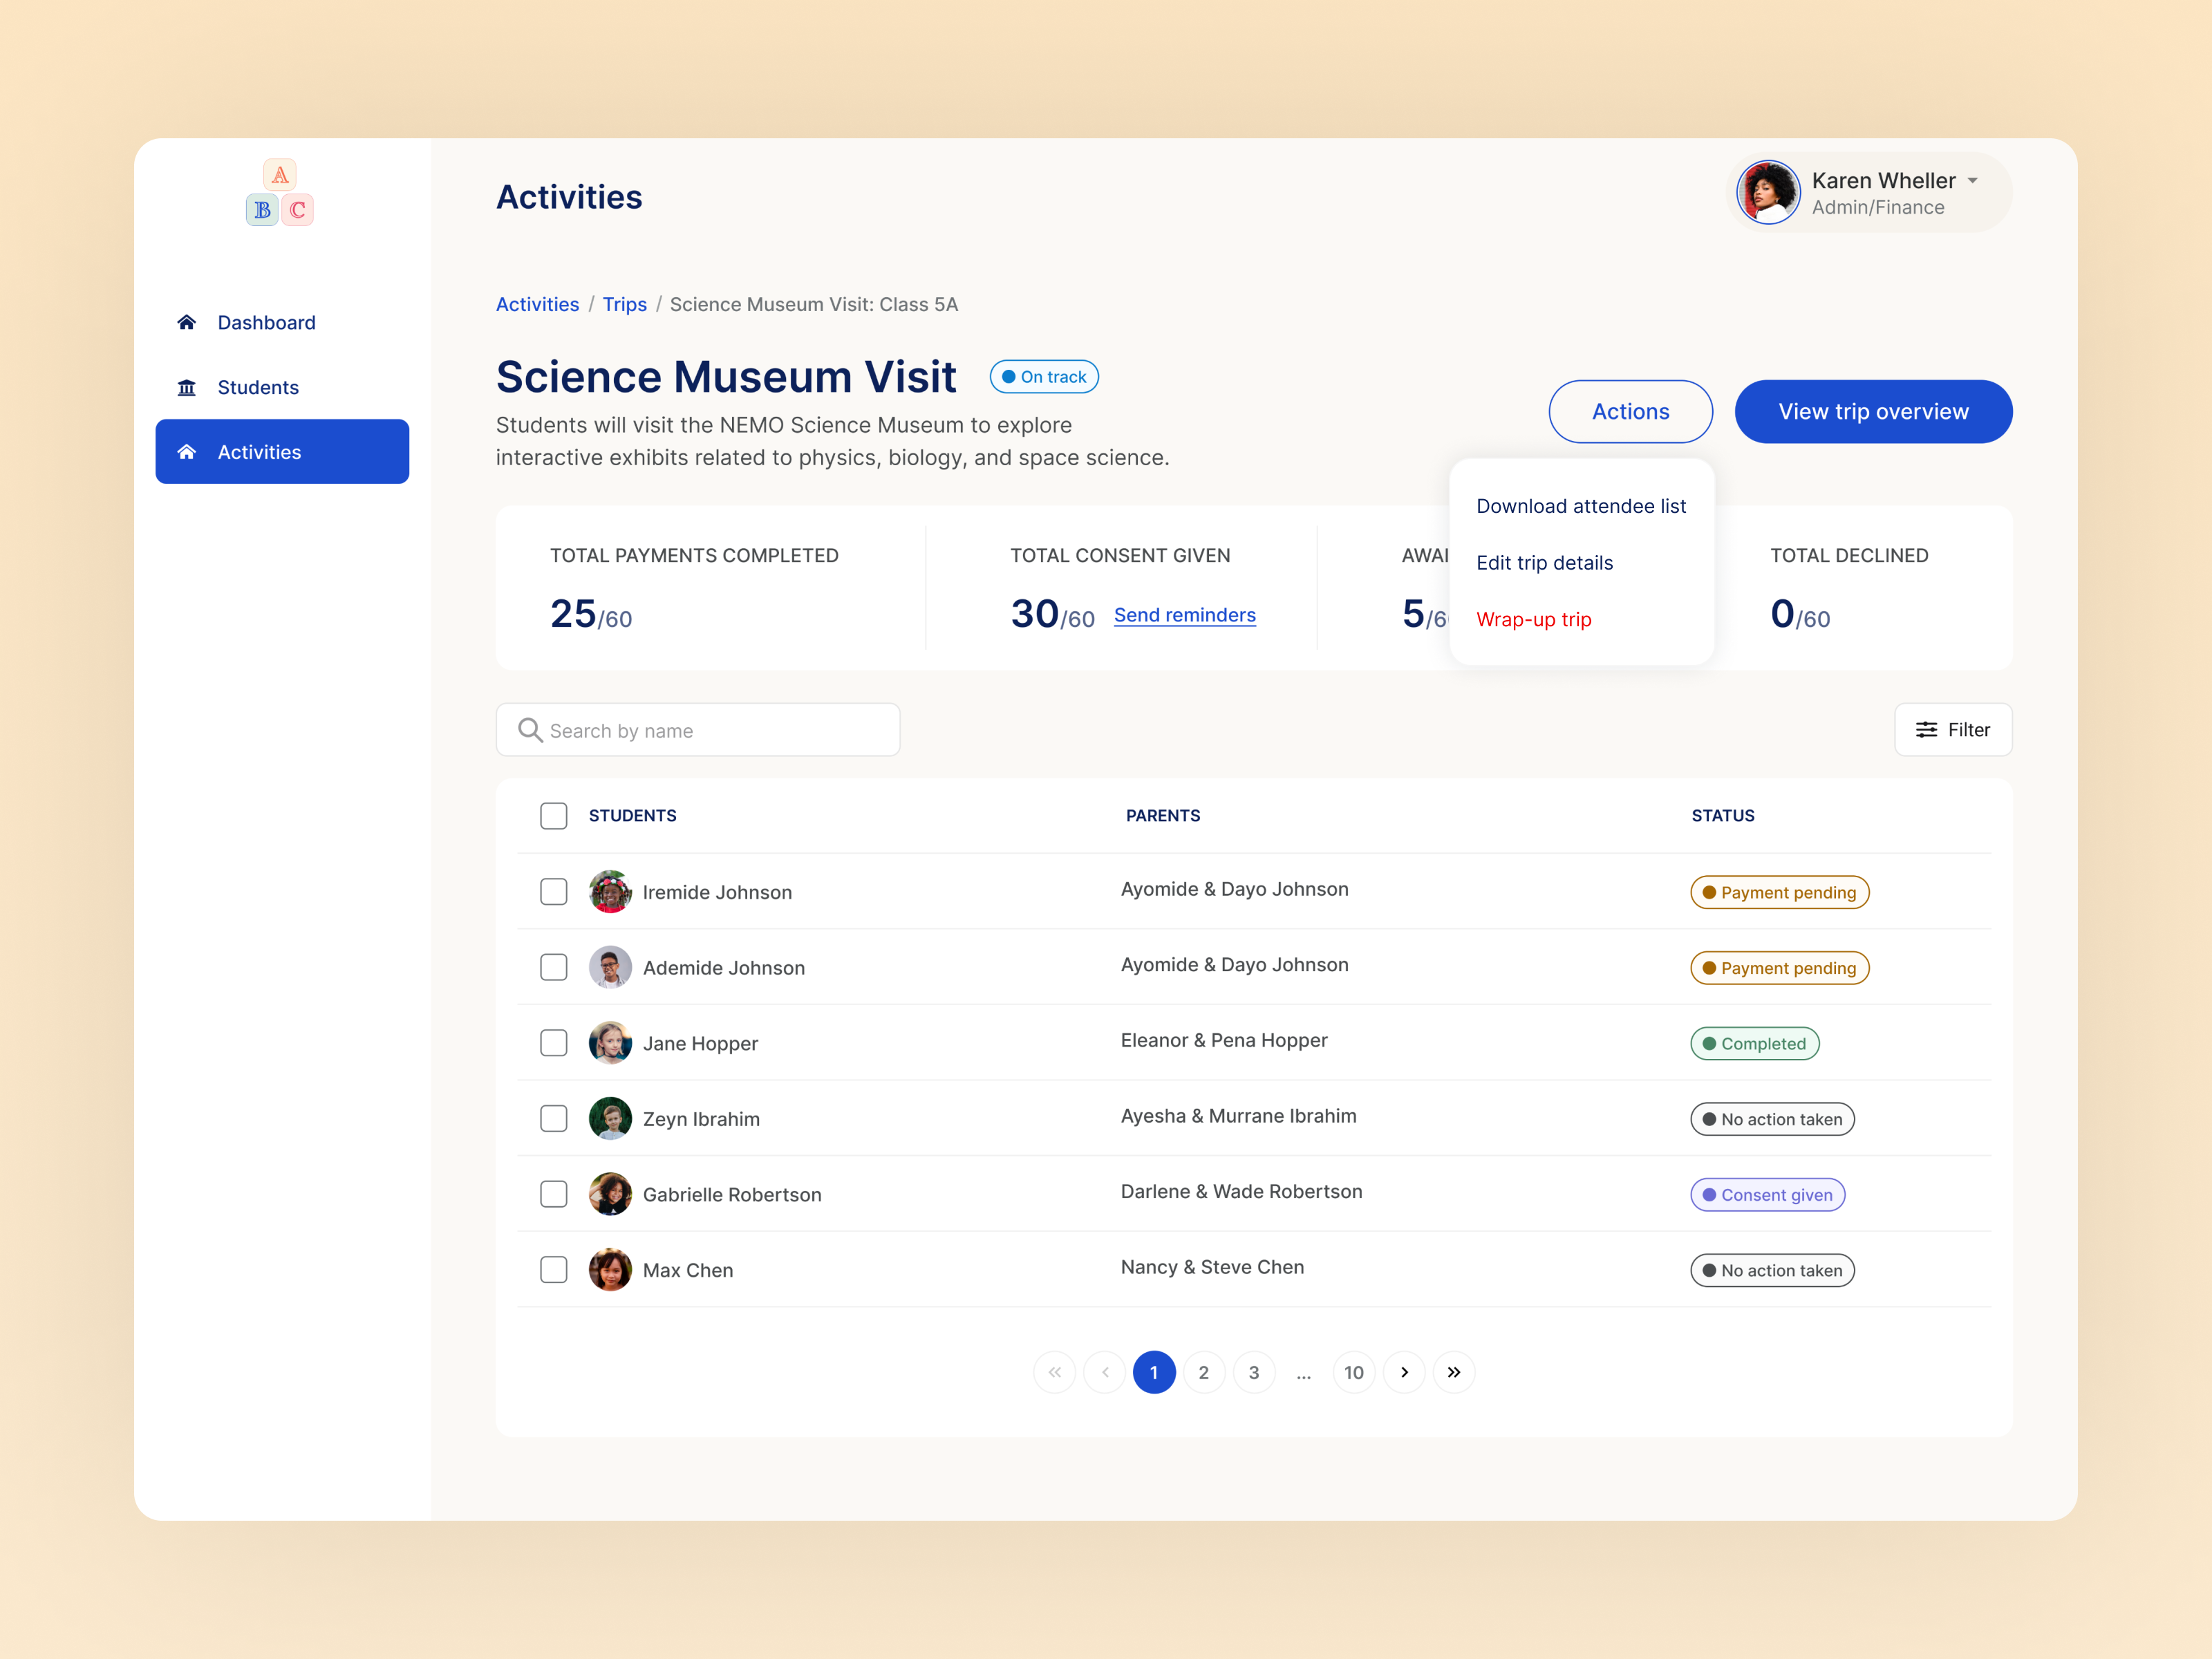Check the box for Max Chen

click(554, 1270)
